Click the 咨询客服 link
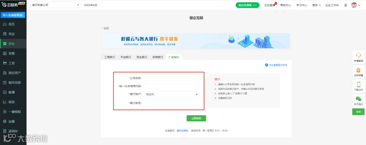This screenshot has width=366, height=145. pos(183,130)
